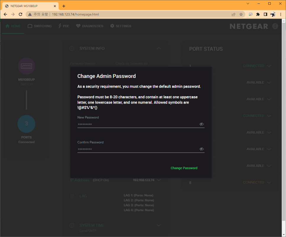
Task: Open the Chrome profile avatar
Action: click(x=273, y=14)
